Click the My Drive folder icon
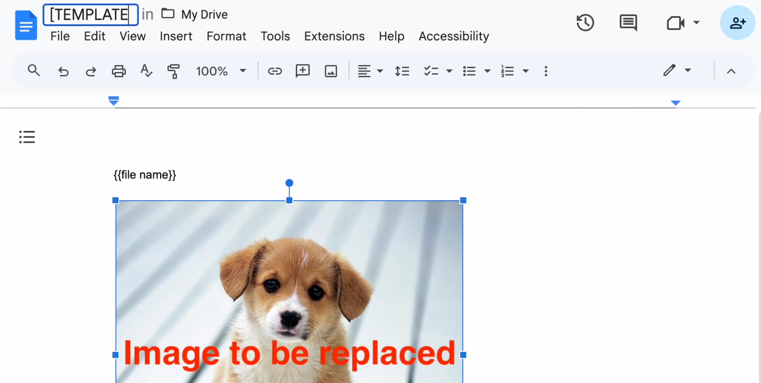This screenshot has height=383, width=761. [x=168, y=14]
